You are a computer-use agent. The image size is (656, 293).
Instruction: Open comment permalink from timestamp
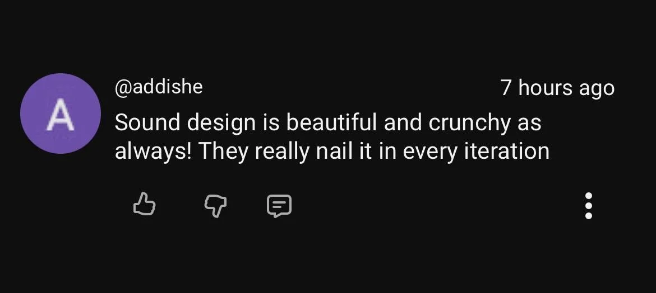click(x=558, y=89)
